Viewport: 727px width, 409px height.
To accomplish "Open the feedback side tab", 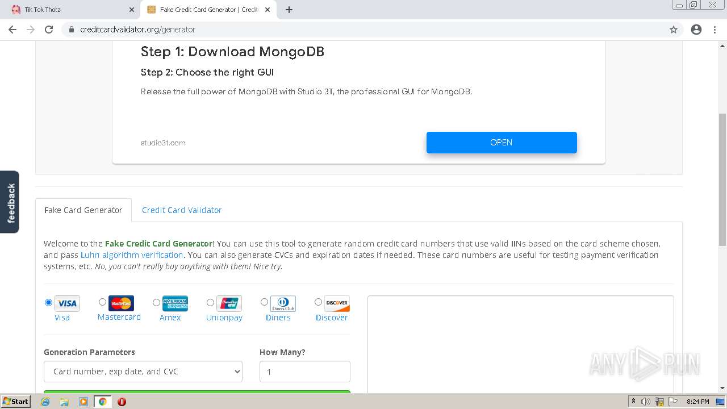I will pos(10,202).
